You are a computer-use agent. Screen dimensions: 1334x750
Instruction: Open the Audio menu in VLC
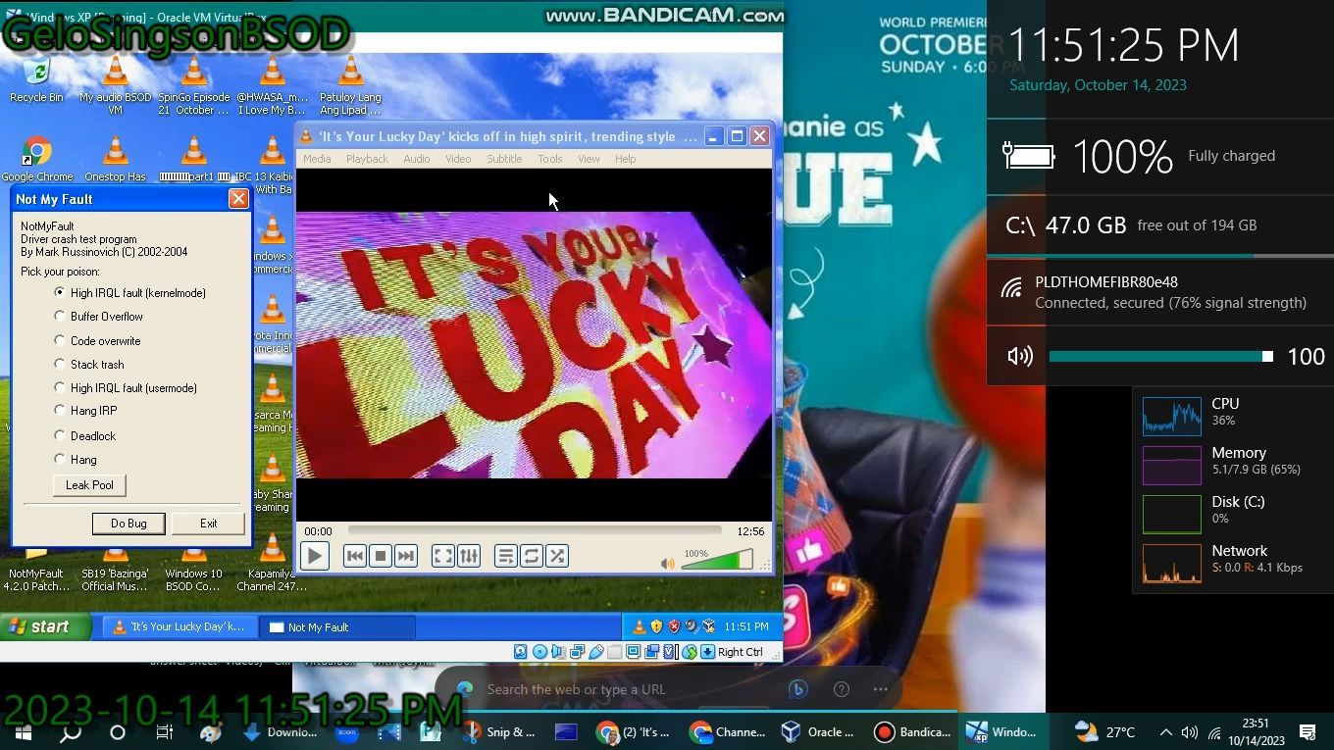tap(417, 159)
